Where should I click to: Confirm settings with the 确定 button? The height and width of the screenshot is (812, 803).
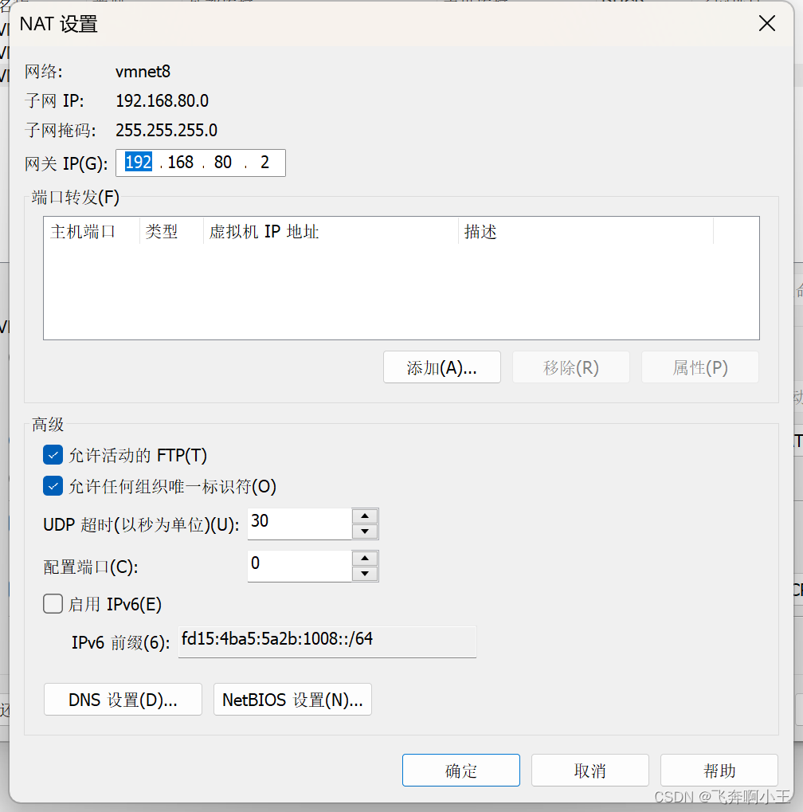pos(460,770)
